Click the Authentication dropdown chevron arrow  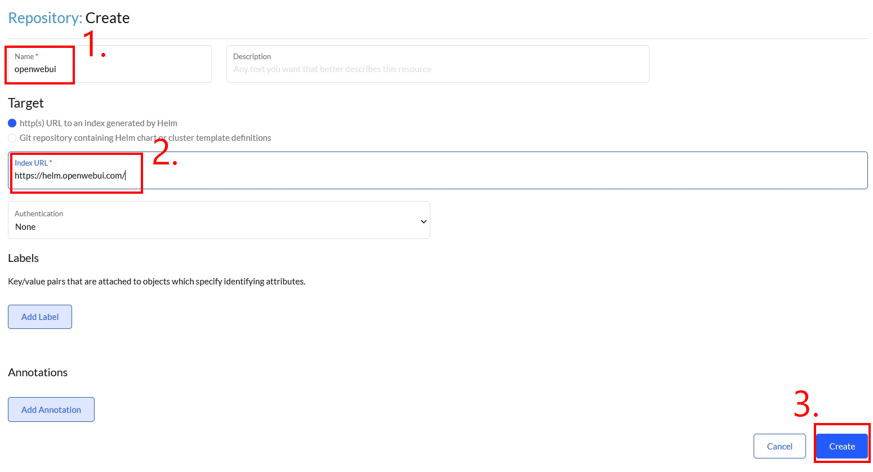tap(424, 221)
